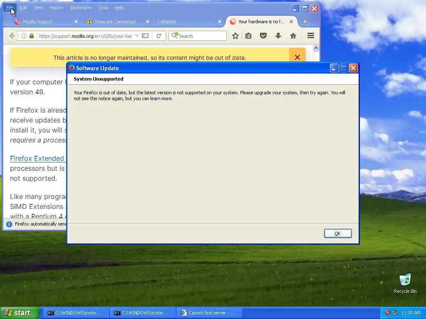Click OK in Software Update dialog
The image size is (426, 319).
coord(338,233)
